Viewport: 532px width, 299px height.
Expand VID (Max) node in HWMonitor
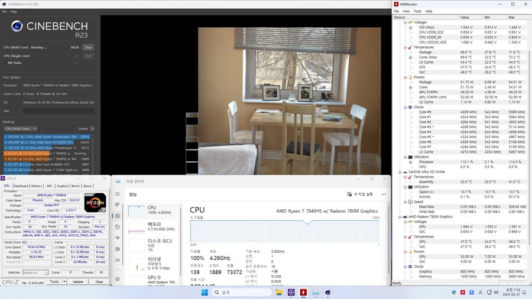410,27
